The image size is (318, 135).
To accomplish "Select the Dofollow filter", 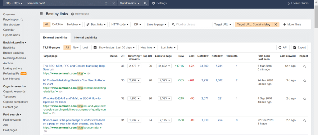I will [57, 24].
